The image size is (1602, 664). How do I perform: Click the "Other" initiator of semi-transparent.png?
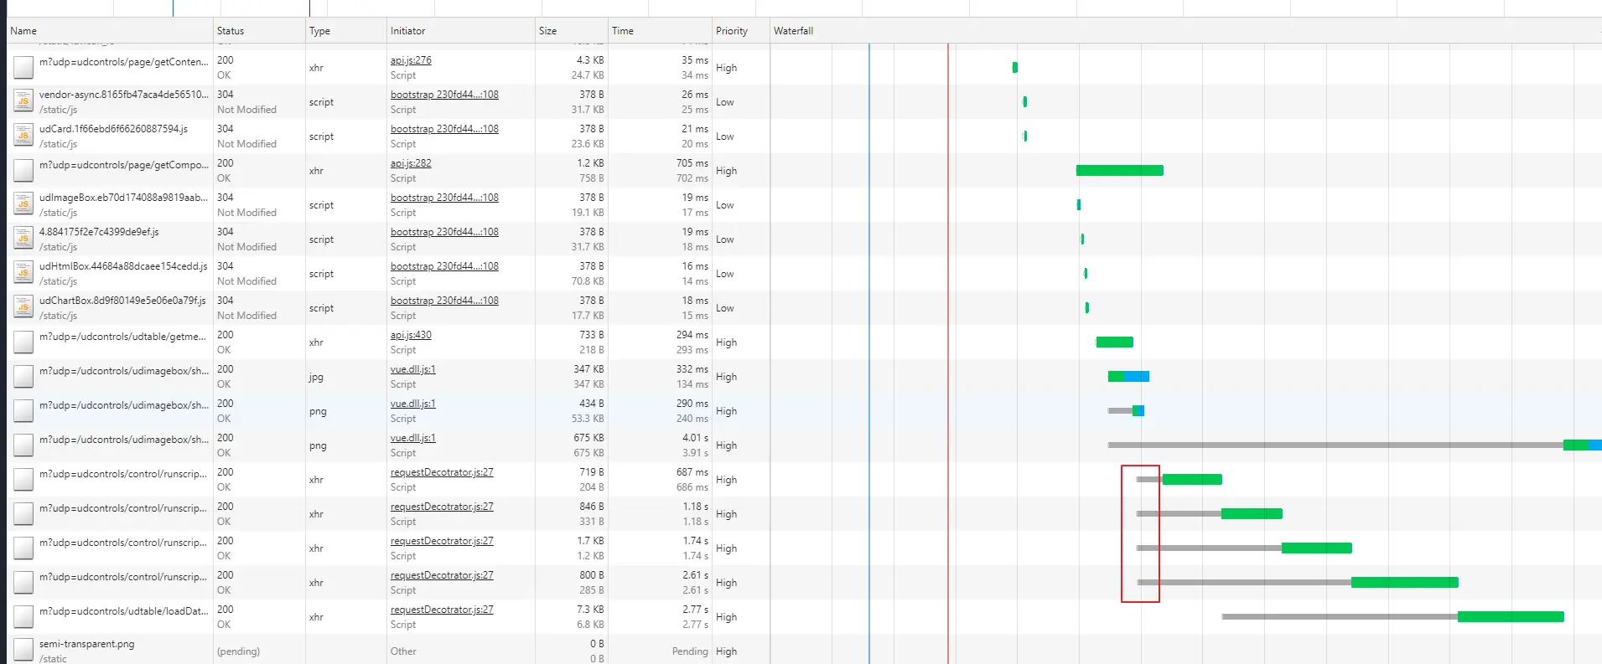click(403, 651)
